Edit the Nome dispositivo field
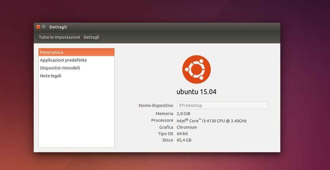This screenshot has width=330, height=170. (222, 105)
